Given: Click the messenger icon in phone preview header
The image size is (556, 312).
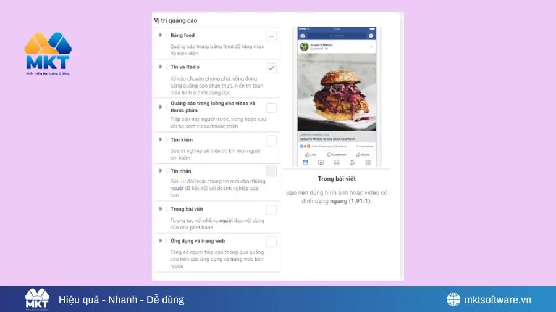Looking at the screenshot, I should coord(371,36).
